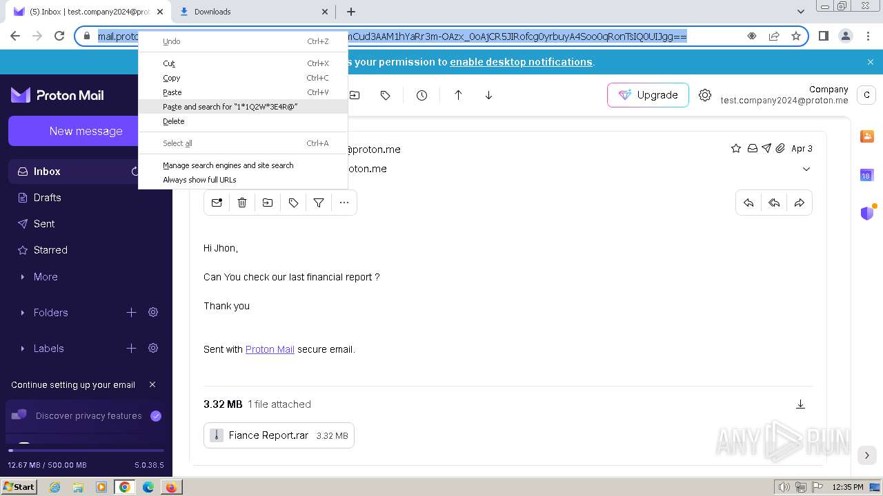Open a new browser tab
This screenshot has width=883, height=496.
click(x=351, y=12)
